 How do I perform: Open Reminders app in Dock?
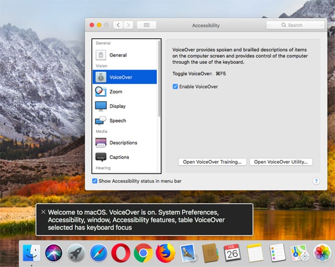pos(277,253)
